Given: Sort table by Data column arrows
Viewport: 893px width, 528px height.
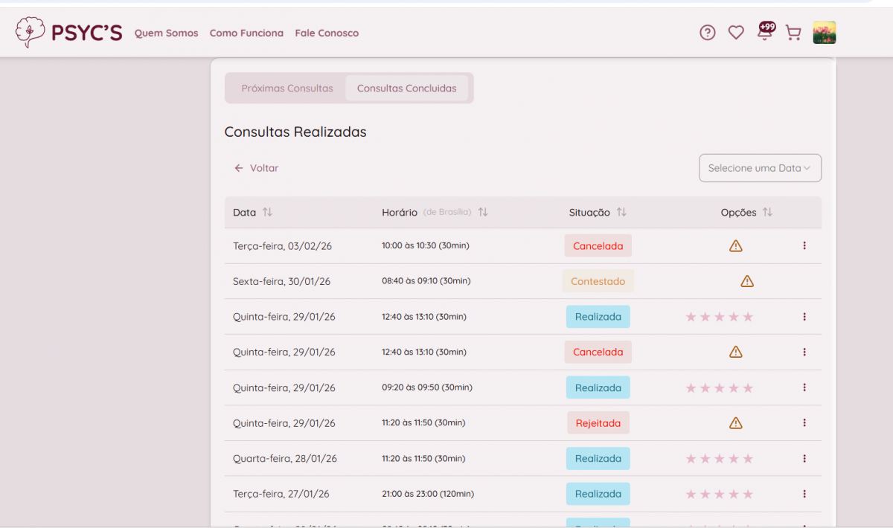Looking at the screenshot, I should [267, 213].
